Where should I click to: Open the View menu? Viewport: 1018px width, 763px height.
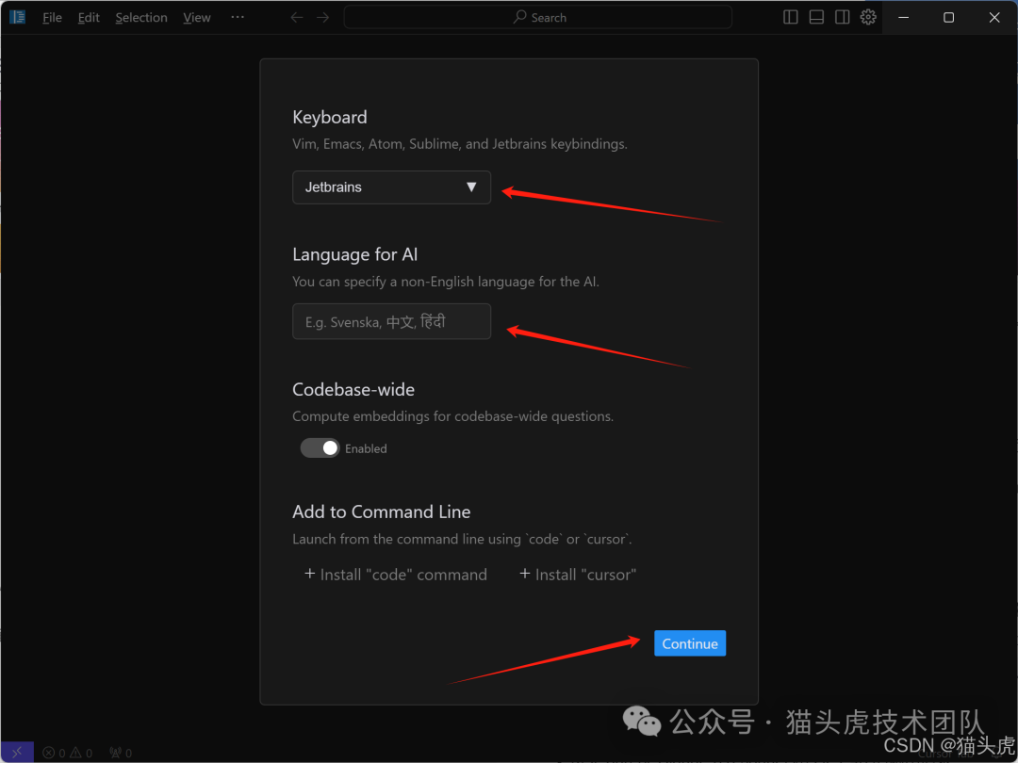pyautogui.click(x=197, y=18)
